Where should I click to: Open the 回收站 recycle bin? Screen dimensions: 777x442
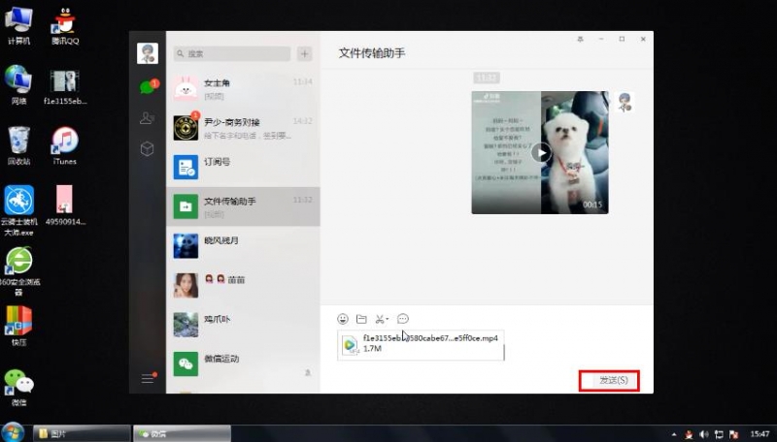click(x=18, y=145)
